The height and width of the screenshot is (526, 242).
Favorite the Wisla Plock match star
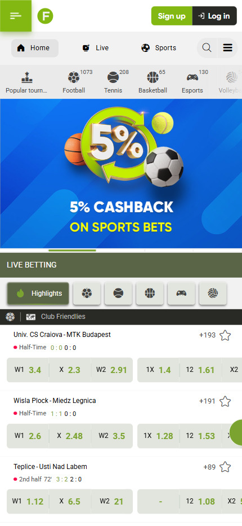(x=225, y=401)
